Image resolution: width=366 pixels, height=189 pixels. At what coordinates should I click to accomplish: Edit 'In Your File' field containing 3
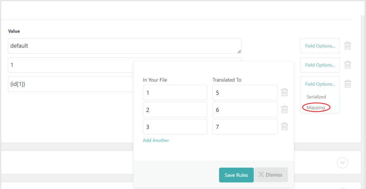(x=175, y=127)
